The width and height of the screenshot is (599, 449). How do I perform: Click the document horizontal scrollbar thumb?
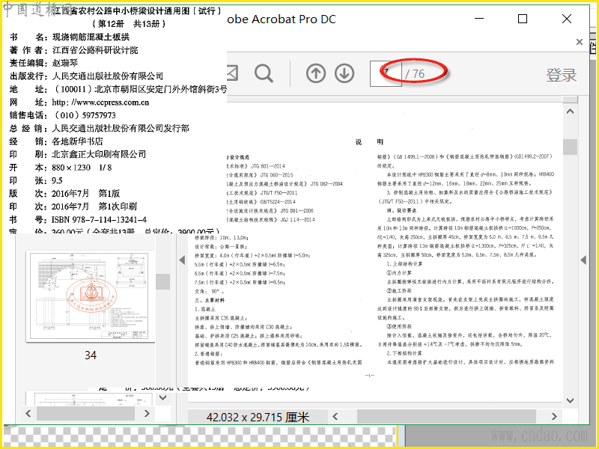[x=446, y=417]
